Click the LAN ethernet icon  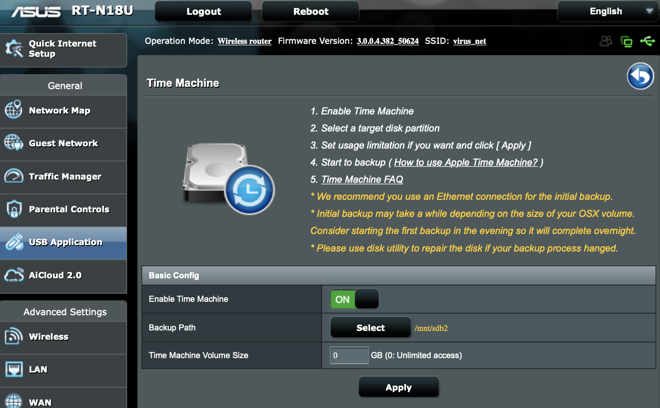(x=13, y=369)
